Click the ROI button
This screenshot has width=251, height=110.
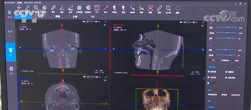(x=213, y=60)
